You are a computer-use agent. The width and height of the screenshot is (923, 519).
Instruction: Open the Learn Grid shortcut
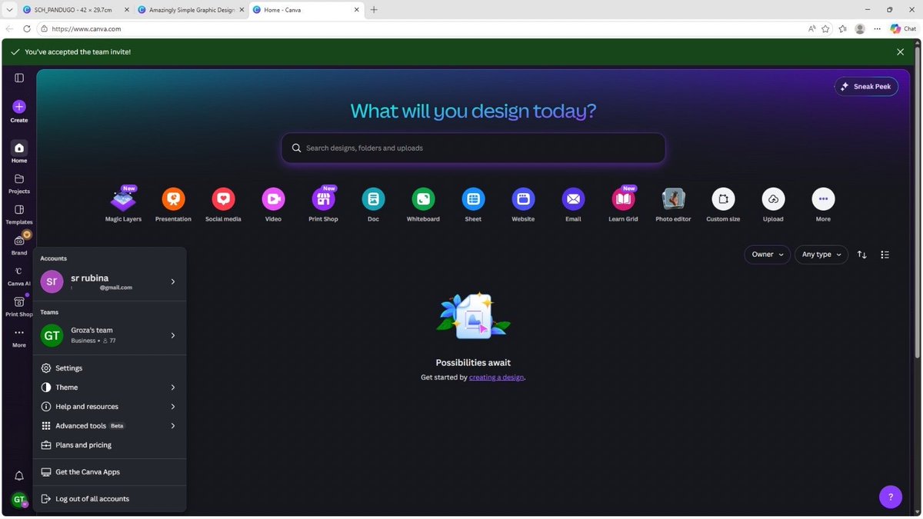(x=623, y=205)
